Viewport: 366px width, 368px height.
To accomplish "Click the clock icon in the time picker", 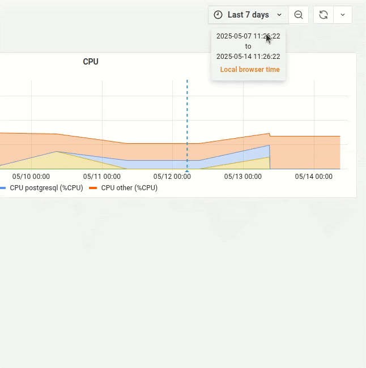I will click(218, 15).
